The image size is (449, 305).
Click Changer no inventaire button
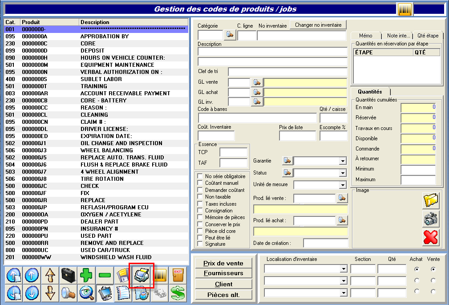click(x=318, y=25)
